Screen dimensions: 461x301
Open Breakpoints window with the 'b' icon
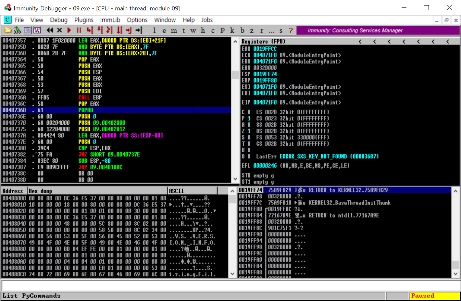tap(242, 31)
